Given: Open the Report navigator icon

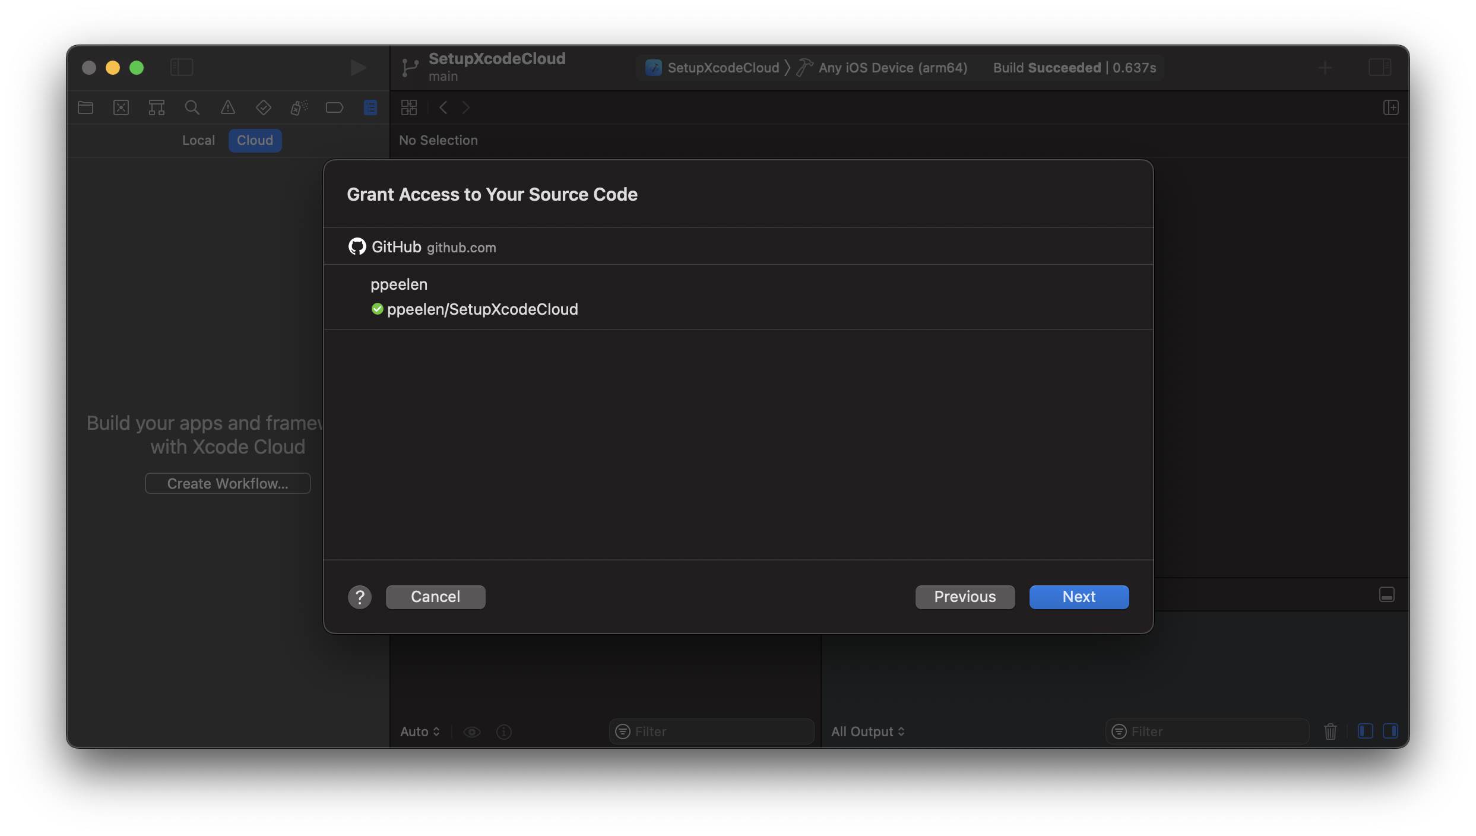Looking at the screenshot, I should point(370,107).
